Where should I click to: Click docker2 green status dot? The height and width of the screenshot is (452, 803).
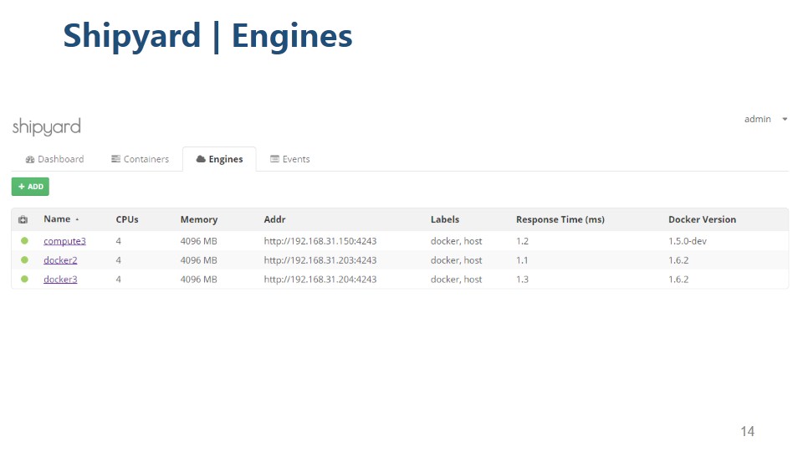coord(24,259)
